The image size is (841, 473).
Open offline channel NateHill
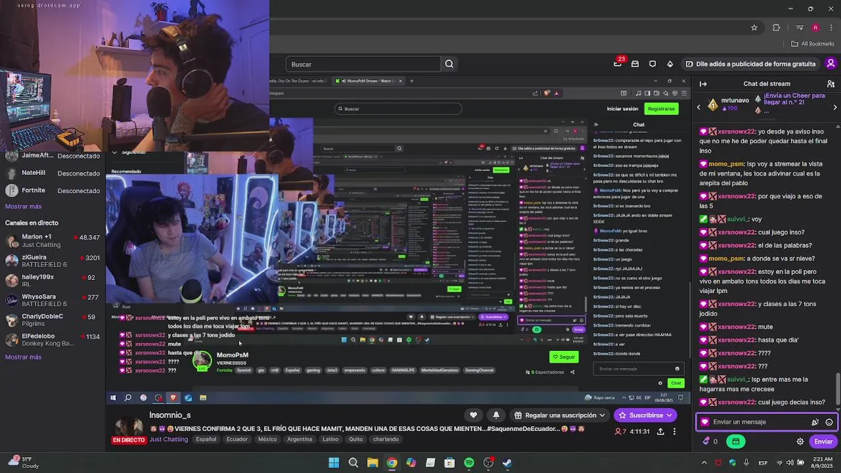(53, 173)
